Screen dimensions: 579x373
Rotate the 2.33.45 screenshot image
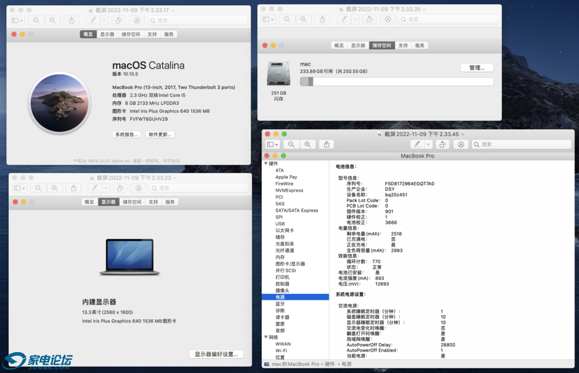pyautogui.click(x=442, y=144)
